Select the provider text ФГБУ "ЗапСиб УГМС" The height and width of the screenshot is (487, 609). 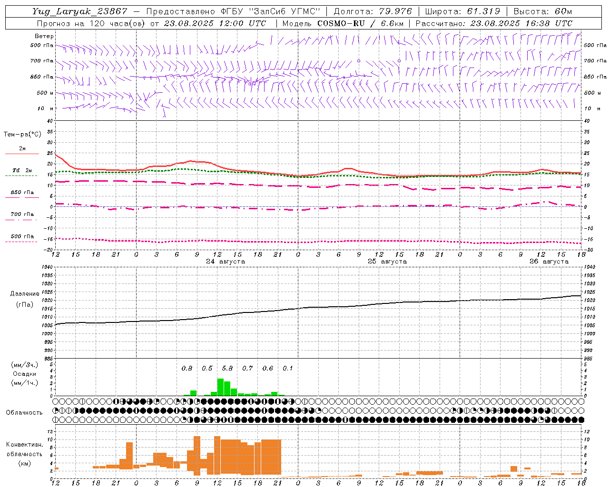[271, 11]
